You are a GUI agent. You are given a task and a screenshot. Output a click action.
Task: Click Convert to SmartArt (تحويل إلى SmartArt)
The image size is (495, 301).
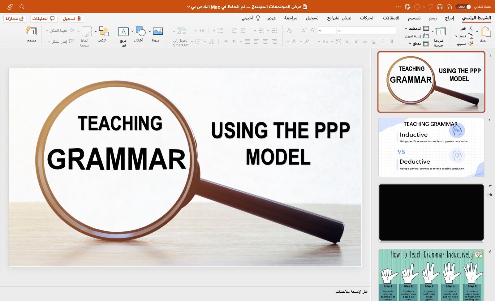click(181, 37)
